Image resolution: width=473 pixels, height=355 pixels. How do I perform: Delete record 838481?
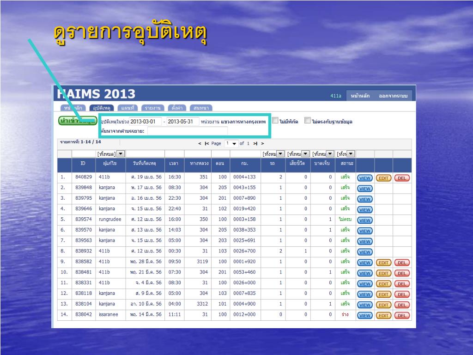(x=402, y=273)
